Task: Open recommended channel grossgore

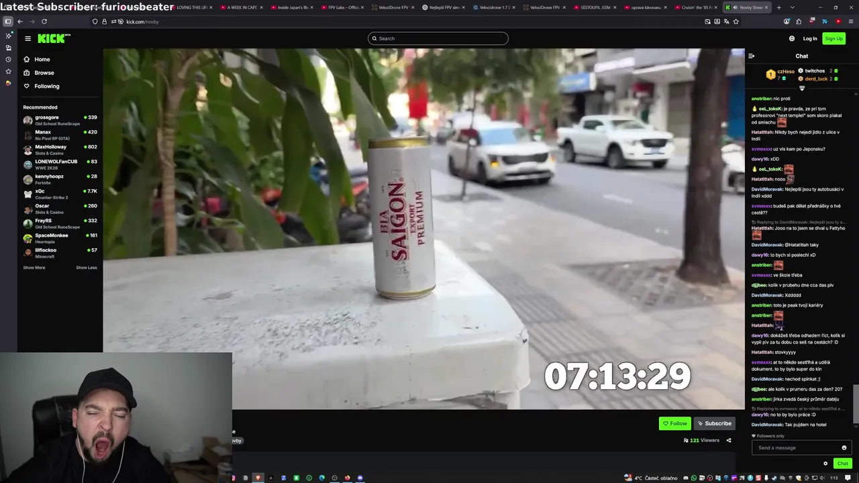Action: pos(60,120)
